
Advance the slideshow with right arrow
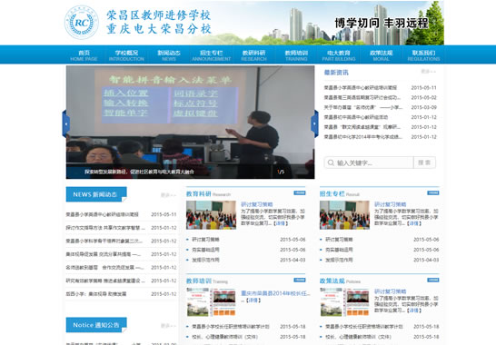(x=314, y=123)
